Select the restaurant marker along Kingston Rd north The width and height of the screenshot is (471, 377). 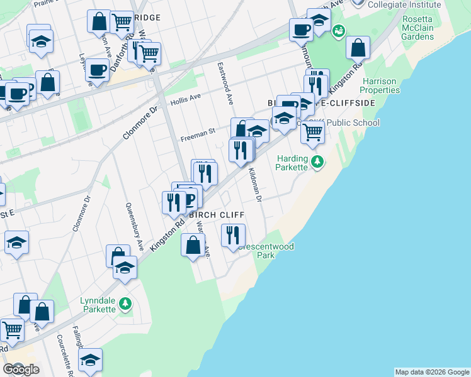(x=315, y=88)
